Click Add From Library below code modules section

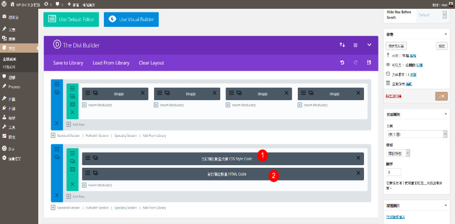click(155, 207)
